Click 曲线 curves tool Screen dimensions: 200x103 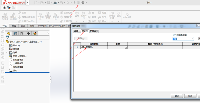pos(119,14)
